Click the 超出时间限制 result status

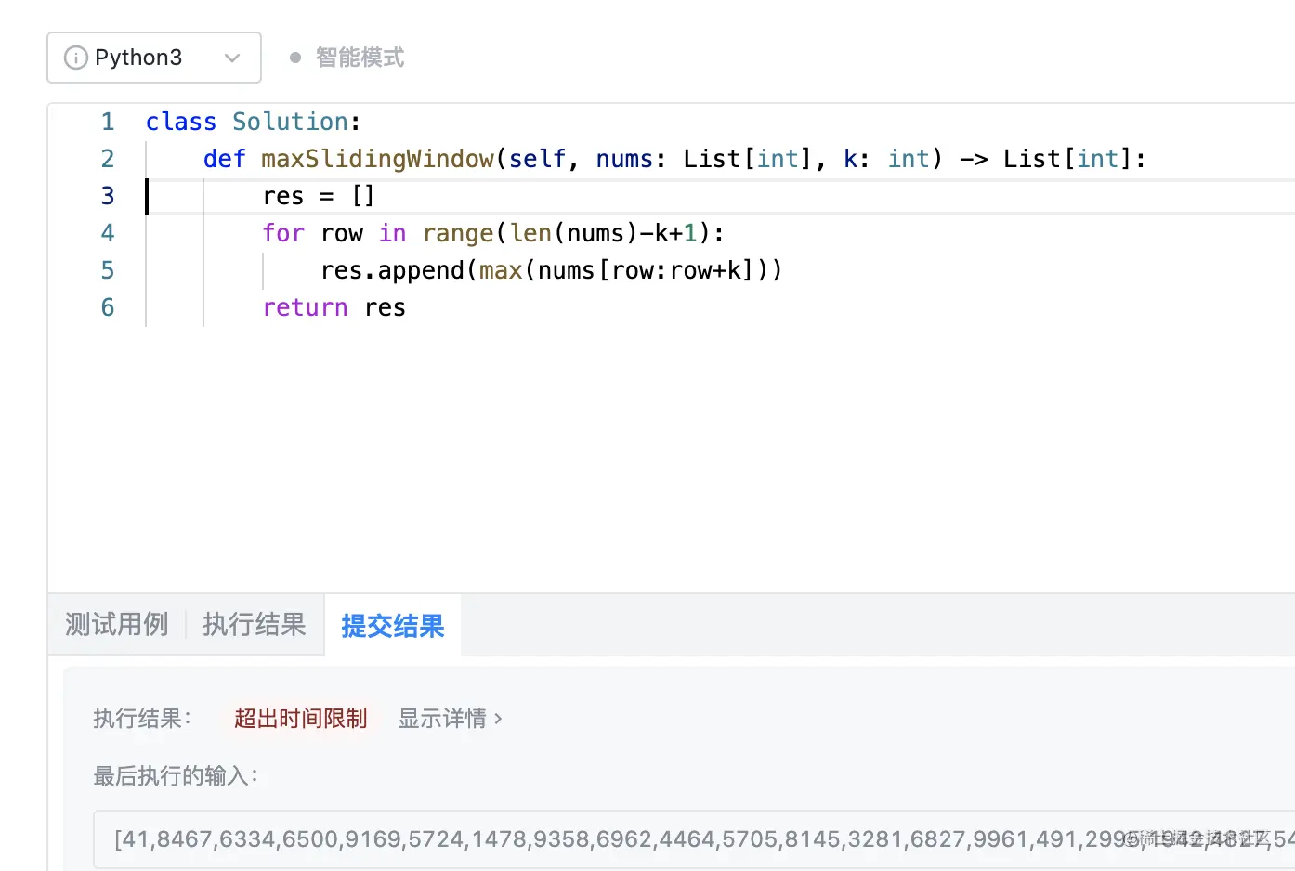click(x=301, y=718)
